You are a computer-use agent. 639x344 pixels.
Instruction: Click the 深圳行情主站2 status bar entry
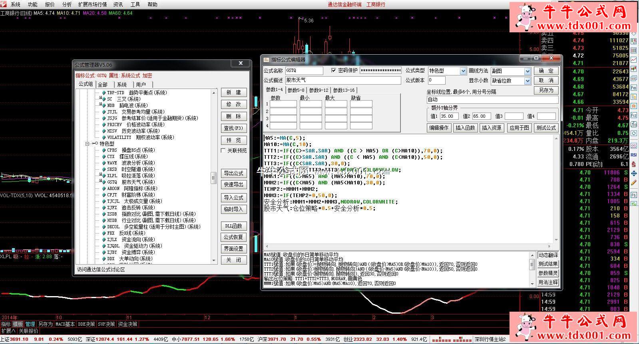tap(490, 340)
